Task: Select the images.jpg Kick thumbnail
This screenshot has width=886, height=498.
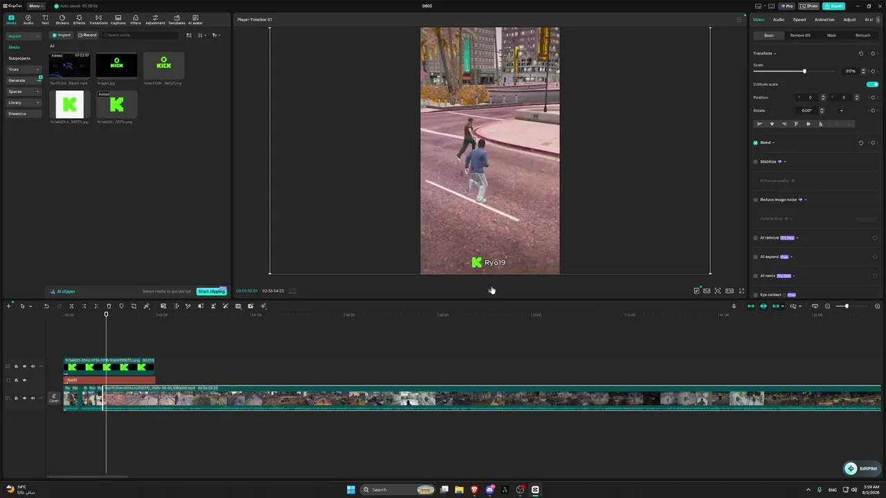Action: pyautogui.click(x=116, y=66)
